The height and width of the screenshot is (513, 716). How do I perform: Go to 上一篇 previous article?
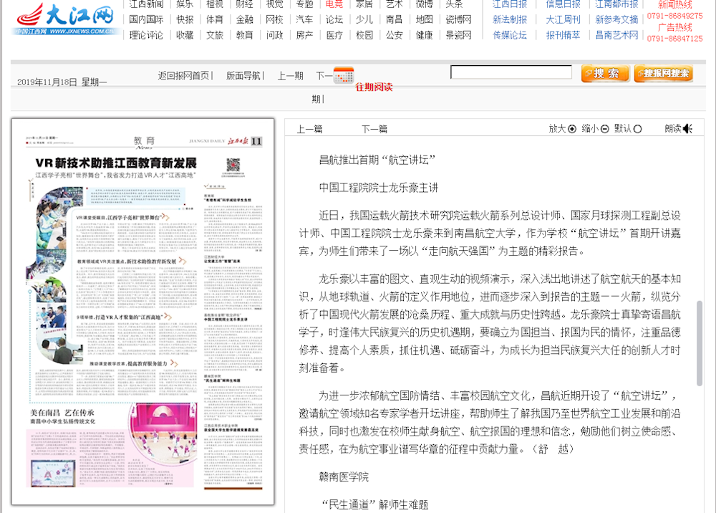(309, 129)
